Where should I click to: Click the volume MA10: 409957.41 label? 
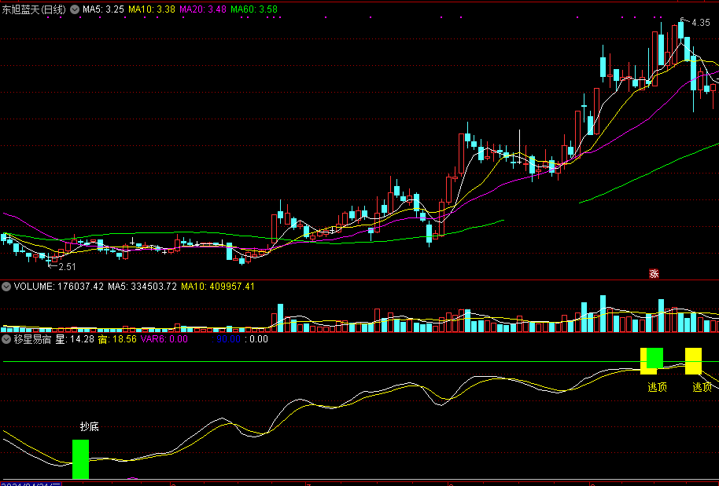[218, 287]
